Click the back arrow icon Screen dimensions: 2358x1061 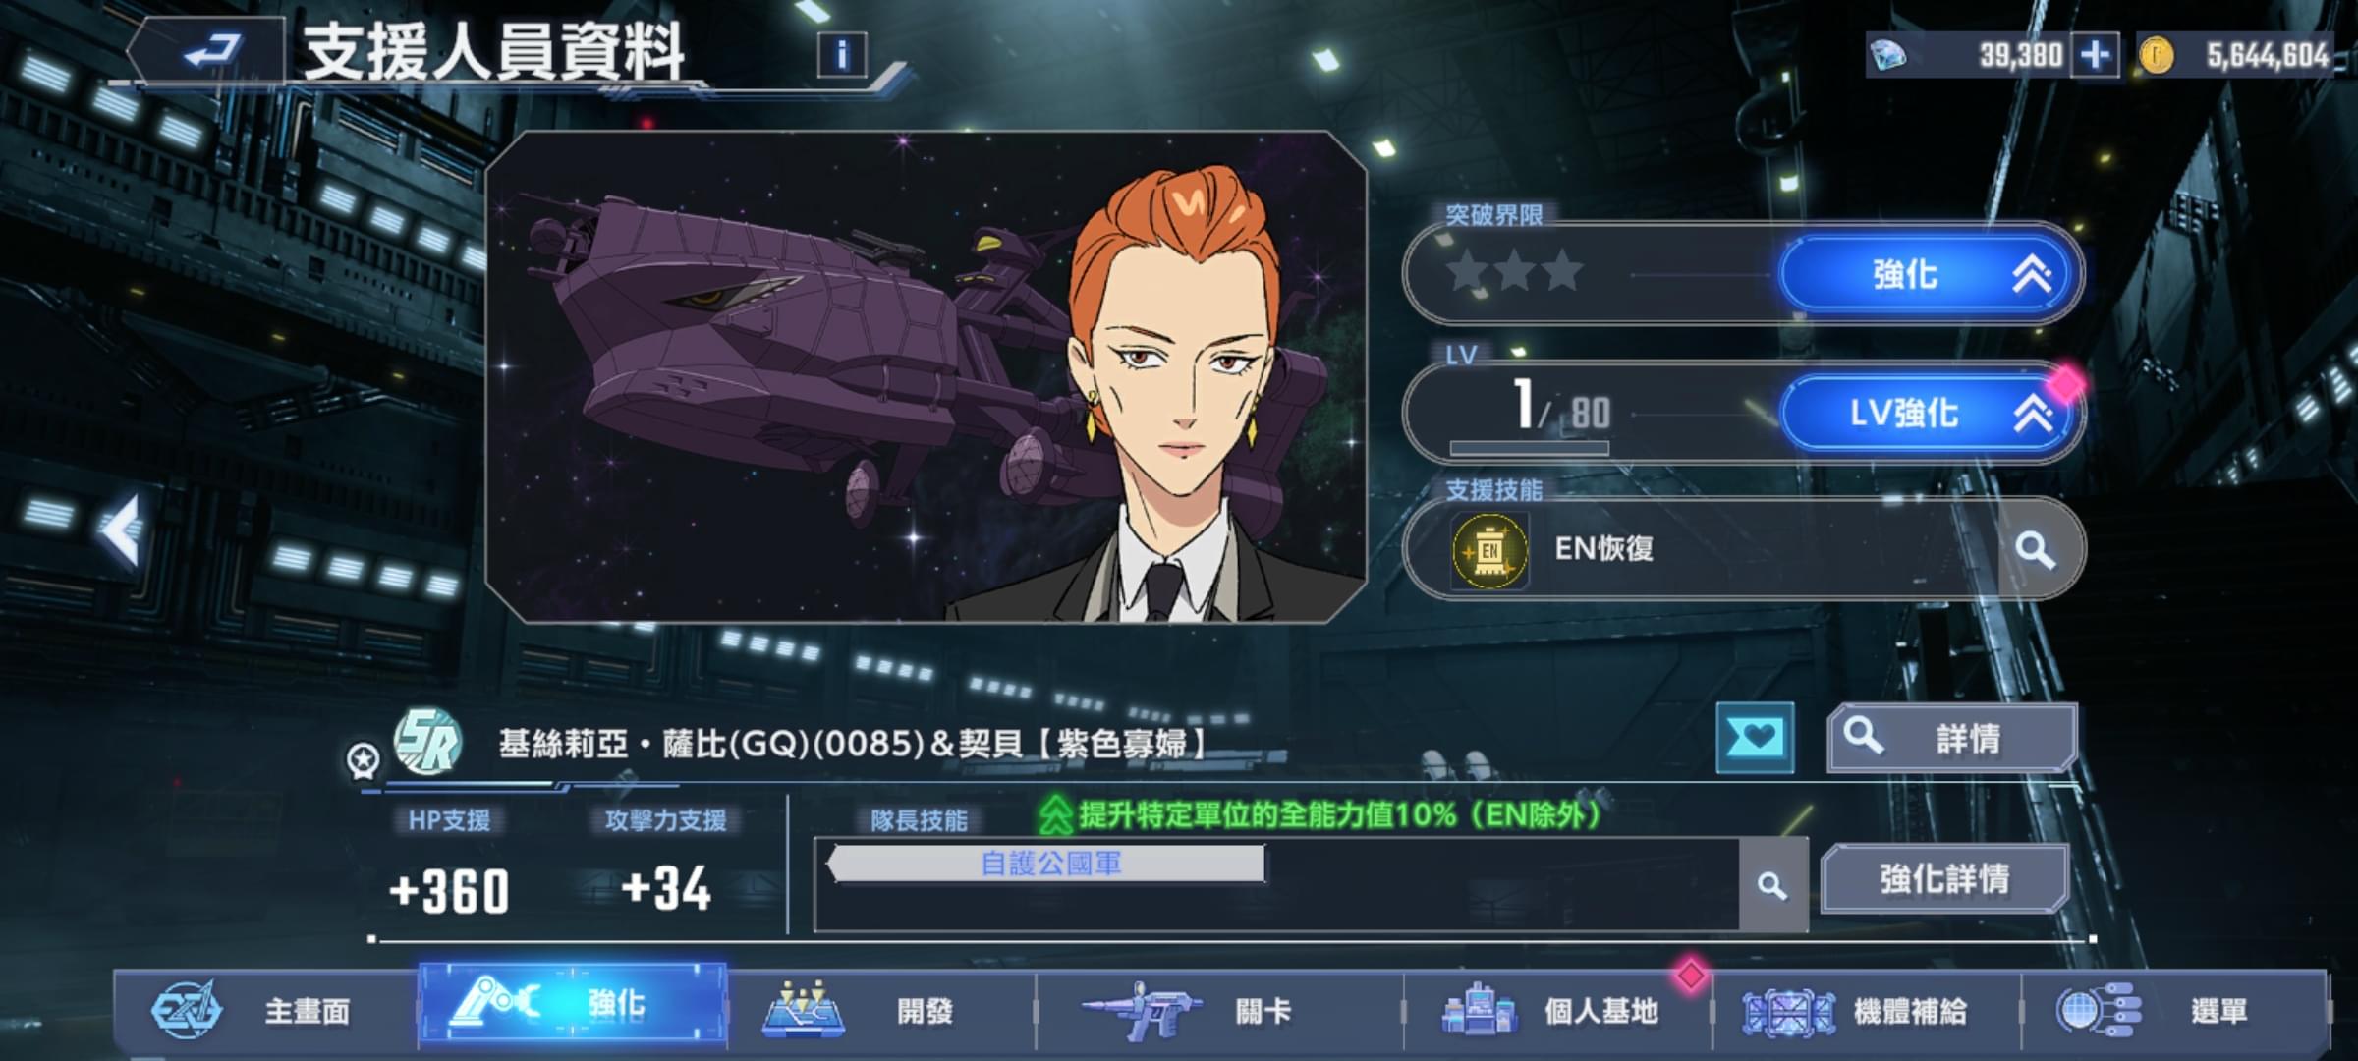[210, 51]
